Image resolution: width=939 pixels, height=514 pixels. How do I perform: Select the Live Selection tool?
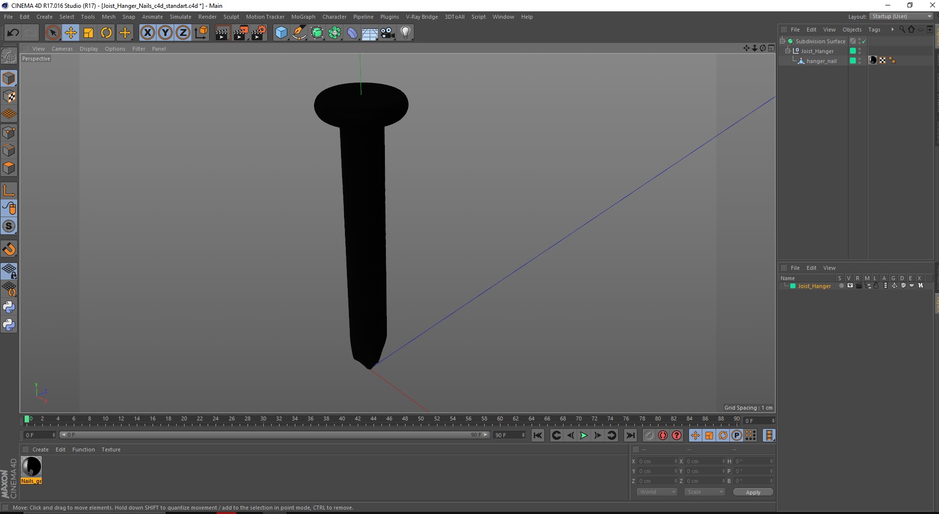click(x=53, y=33)
